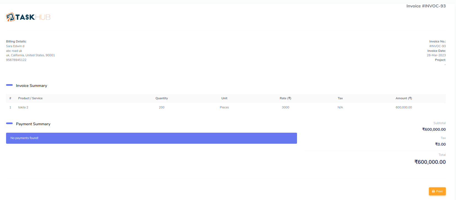Viewport: 456px width, 200px height.
Task: Click the 600,000.00 amount cell in table
Action: click(x=404, y=108)
